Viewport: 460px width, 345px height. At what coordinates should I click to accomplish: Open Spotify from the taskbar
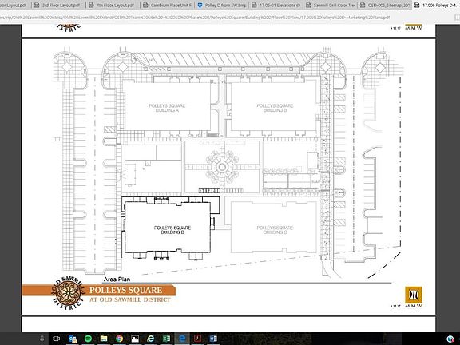tap(88, 339)
